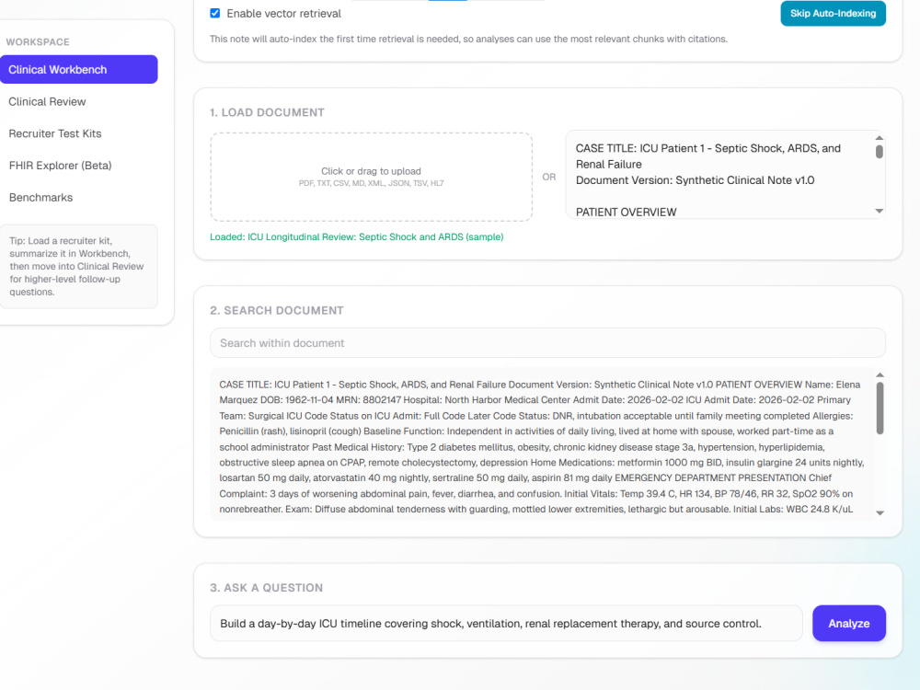Click inside the pasted case title text area
This screenshot has height=690, width=920.
pyautogui.click(x=719, y=175)
